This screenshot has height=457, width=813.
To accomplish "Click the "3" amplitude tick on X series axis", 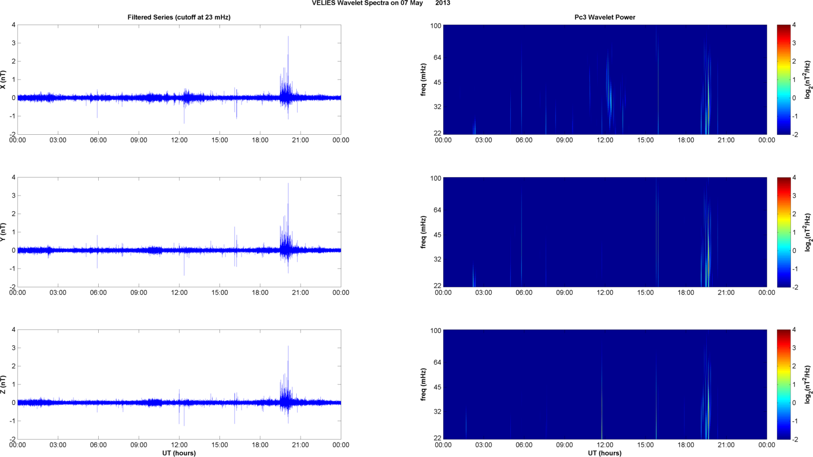I will click(13, 43).
